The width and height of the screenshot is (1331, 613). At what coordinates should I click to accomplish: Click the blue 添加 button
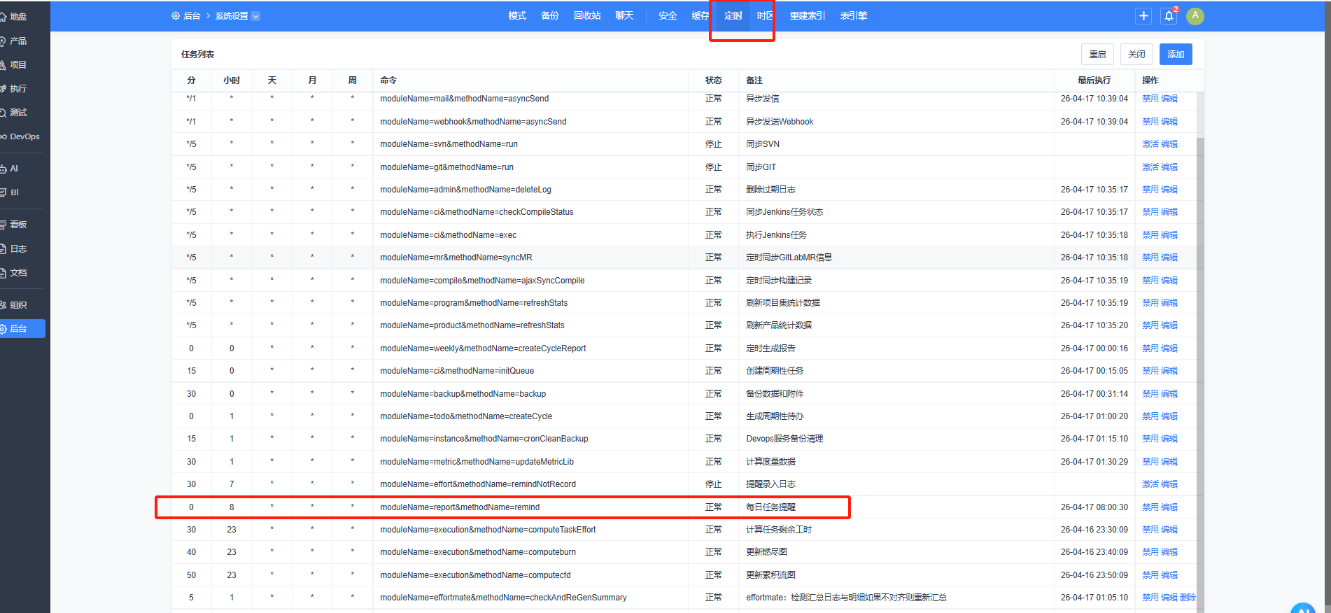(1176, 55)
